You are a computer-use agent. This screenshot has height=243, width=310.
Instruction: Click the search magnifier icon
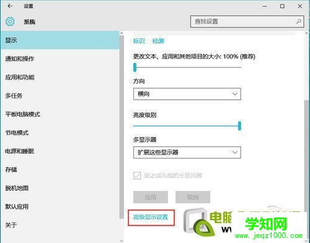299,21
